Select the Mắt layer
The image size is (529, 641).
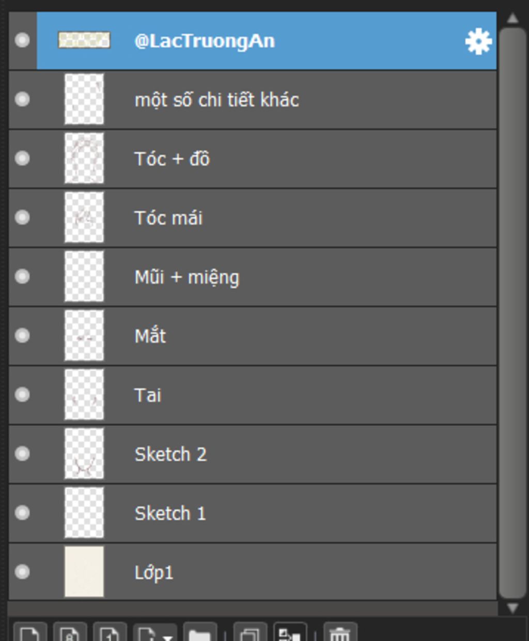[253, 336]
